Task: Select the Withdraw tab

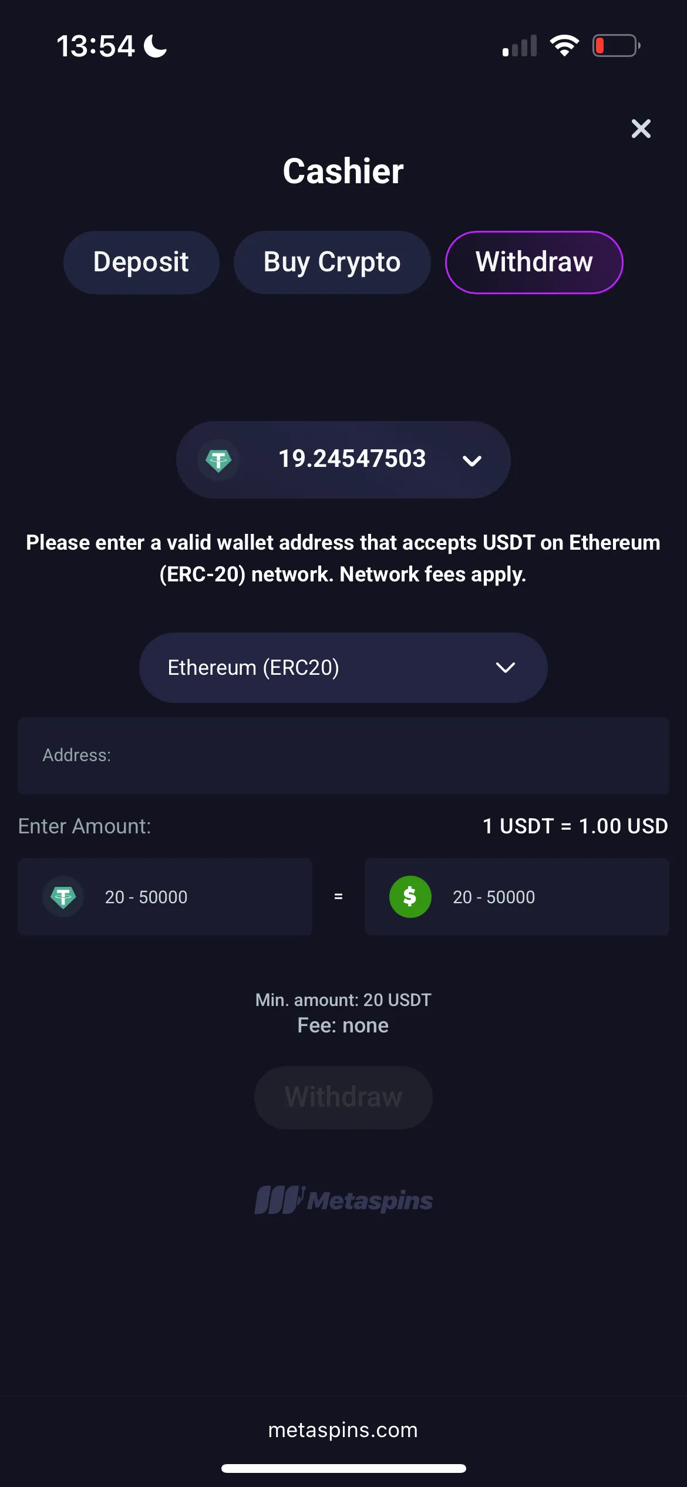Action: pyautogui.click(x=534, y=262)
